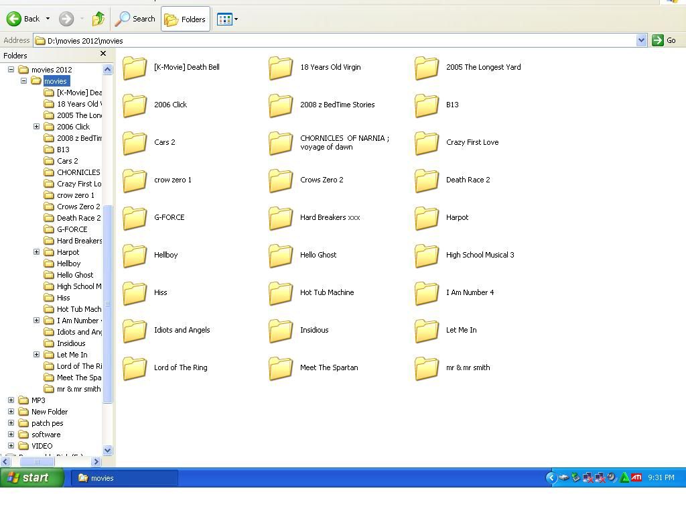Toggle the Folders pane button
This screenshot has width=686, height=515.
185,19
